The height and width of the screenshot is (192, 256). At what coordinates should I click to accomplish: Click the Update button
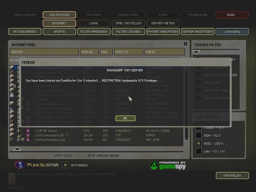click(59, 31)
